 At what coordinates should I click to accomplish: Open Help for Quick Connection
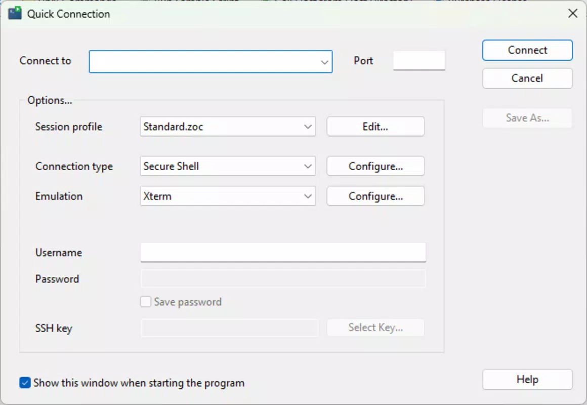527,380
